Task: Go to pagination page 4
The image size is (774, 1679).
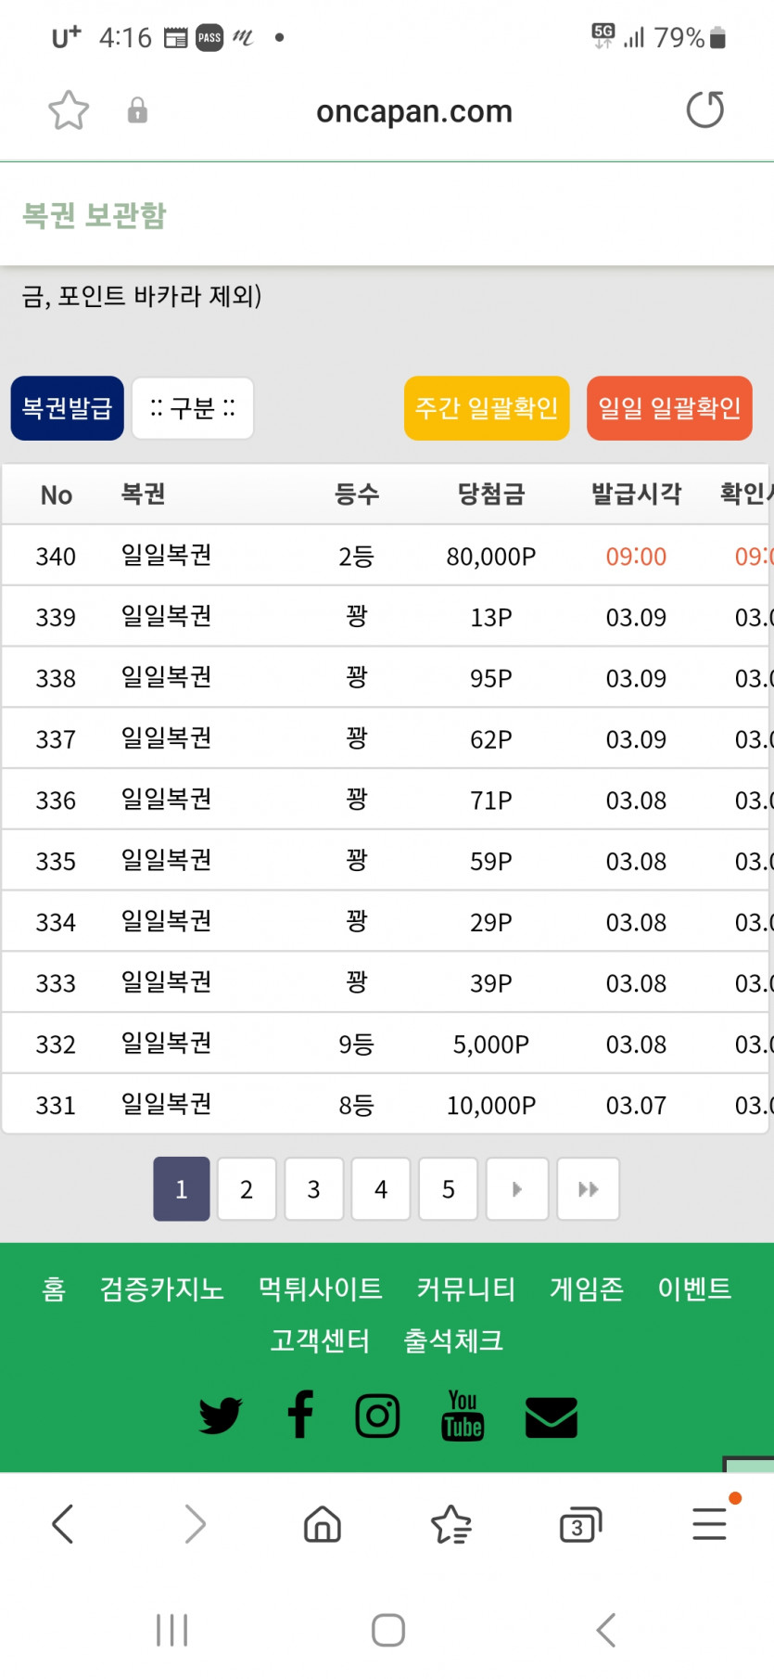Action: pos(381,1189)
